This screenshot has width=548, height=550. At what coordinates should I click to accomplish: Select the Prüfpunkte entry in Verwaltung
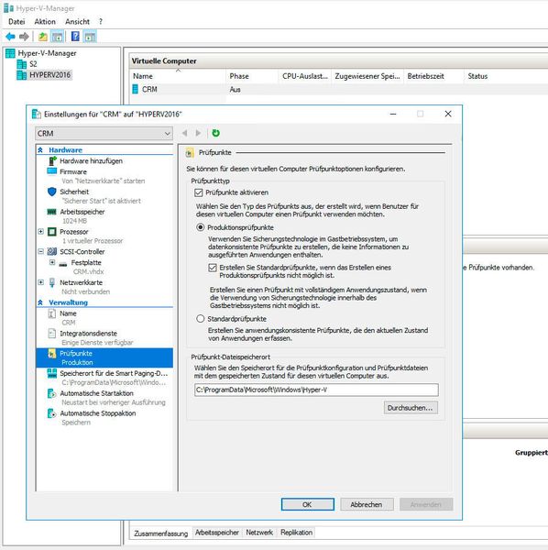click(x=104, y=357)
